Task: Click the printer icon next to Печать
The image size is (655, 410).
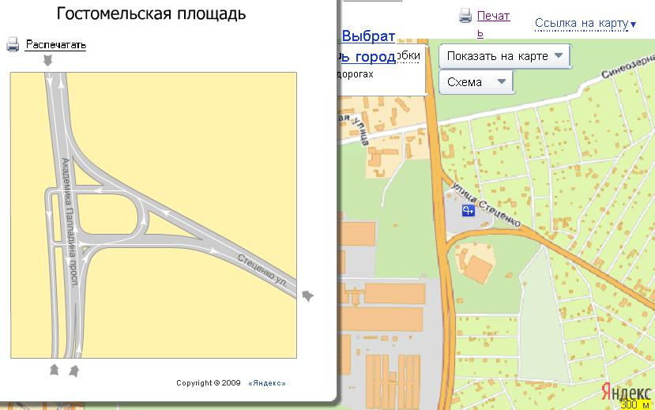Action: 465,16
